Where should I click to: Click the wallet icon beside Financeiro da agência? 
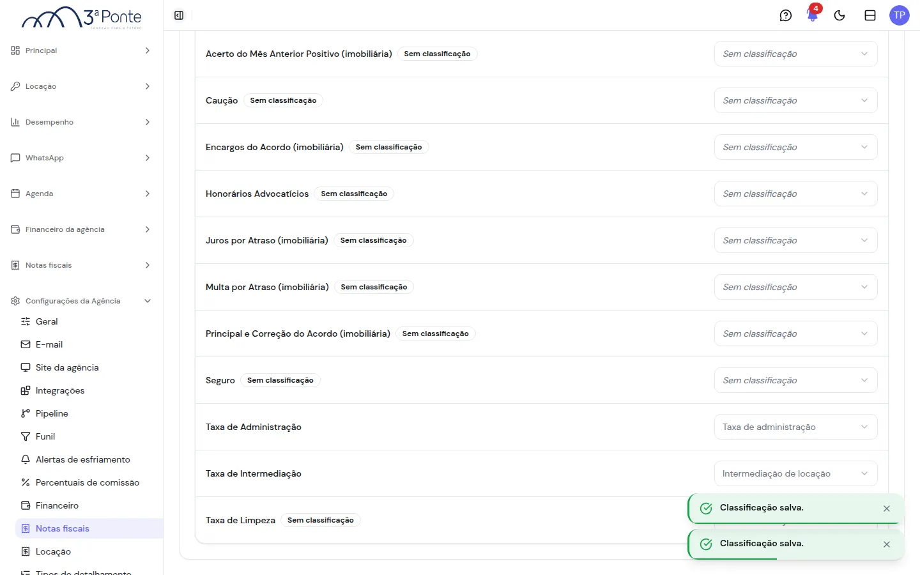15,229
